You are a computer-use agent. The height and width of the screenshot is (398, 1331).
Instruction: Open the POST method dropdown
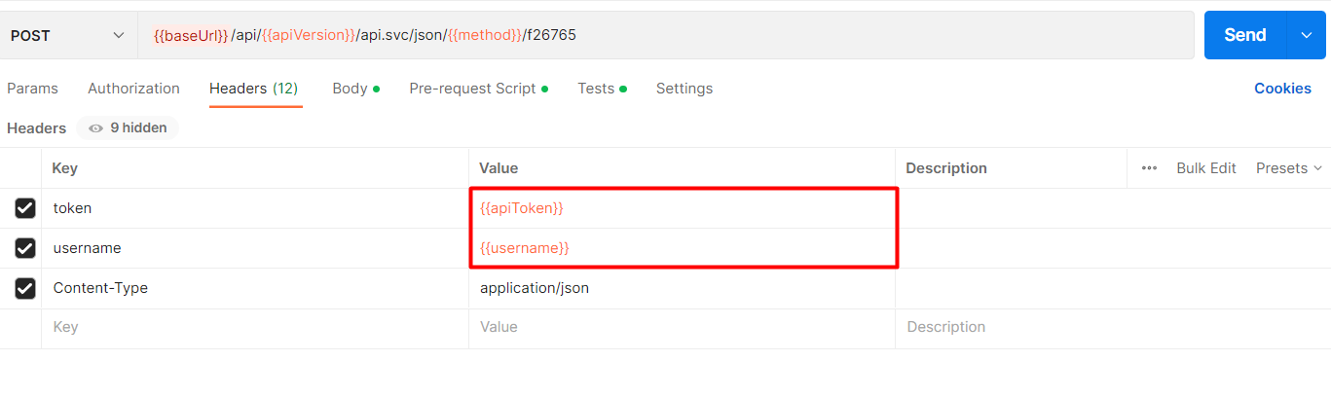[x=68, y=35]
